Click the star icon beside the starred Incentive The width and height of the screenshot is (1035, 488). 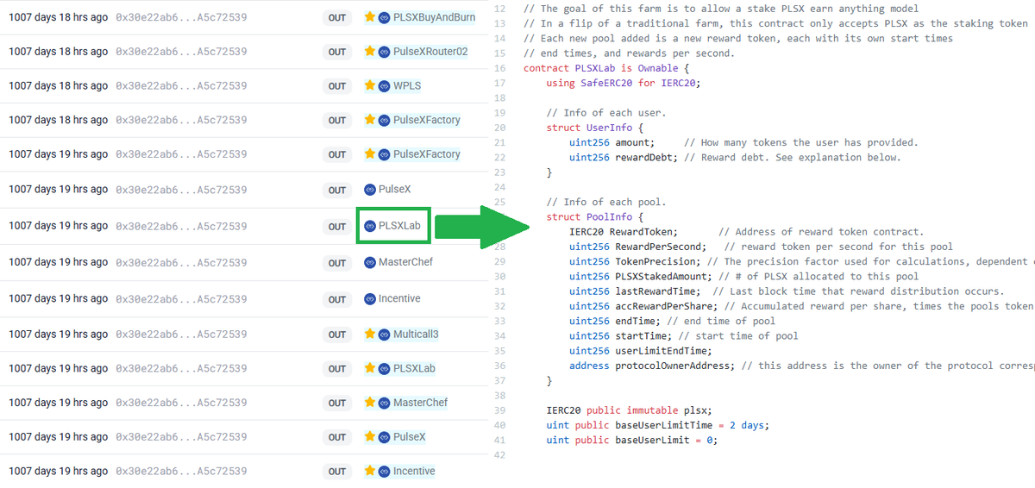pyautogui.click(x=370, y=471)
